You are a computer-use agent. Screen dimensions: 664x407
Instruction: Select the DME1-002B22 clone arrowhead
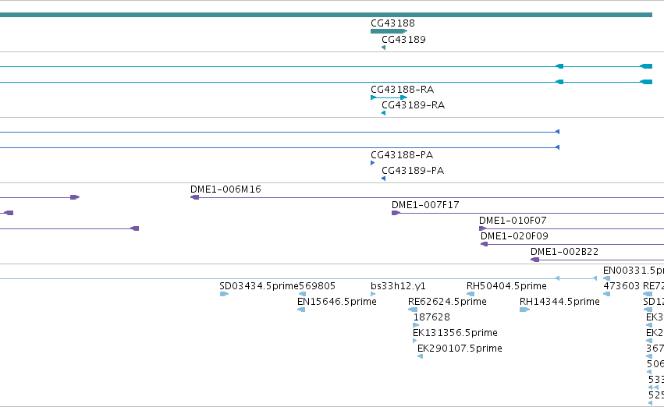pyautogui.click(x=534, y=260)
